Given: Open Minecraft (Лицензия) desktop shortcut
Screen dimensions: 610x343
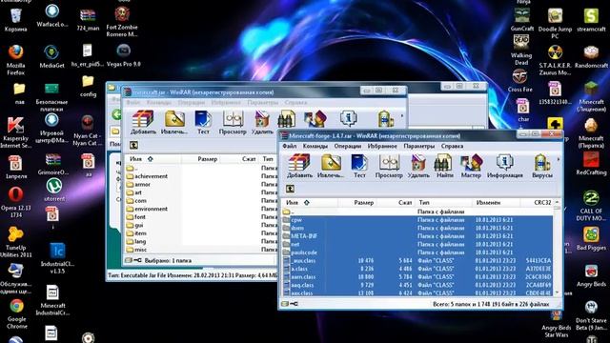Looking at the screenshot, I should 591,97.
